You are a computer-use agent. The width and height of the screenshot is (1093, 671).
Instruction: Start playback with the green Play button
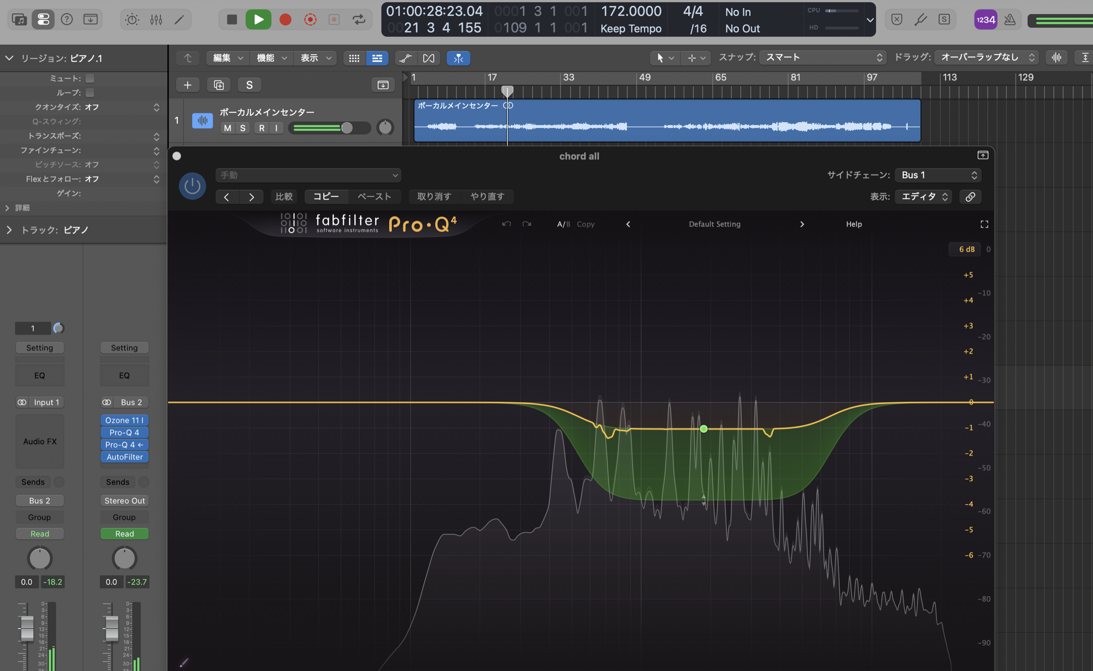(258, 19)
